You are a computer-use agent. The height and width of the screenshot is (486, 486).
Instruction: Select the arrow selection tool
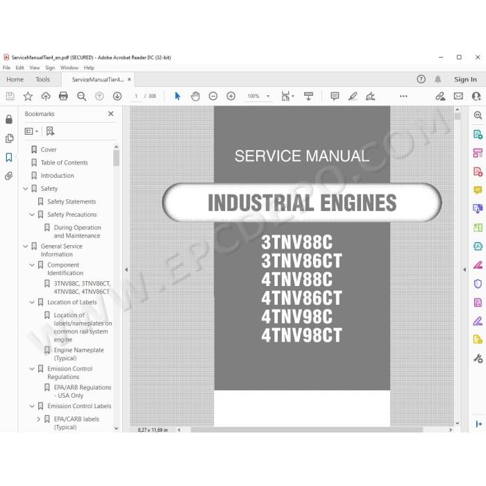coord(178,97)
